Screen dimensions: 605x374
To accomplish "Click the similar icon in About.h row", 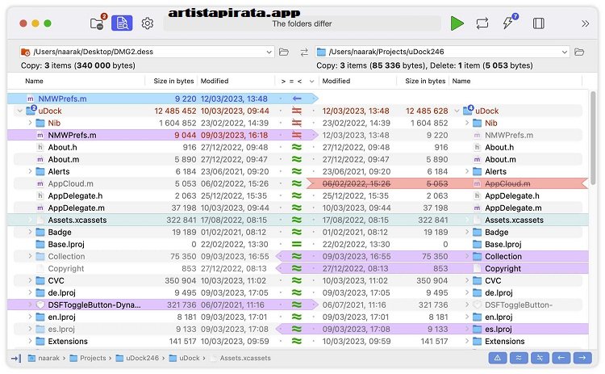I will [297, 147].
